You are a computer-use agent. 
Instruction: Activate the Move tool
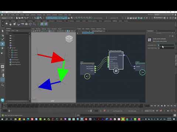tap(3, 44)
